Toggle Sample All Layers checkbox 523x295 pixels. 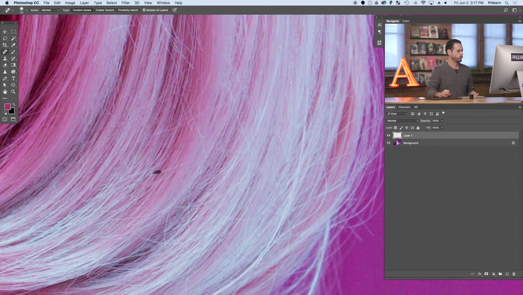pyautogui.click(x=144, y=10)
